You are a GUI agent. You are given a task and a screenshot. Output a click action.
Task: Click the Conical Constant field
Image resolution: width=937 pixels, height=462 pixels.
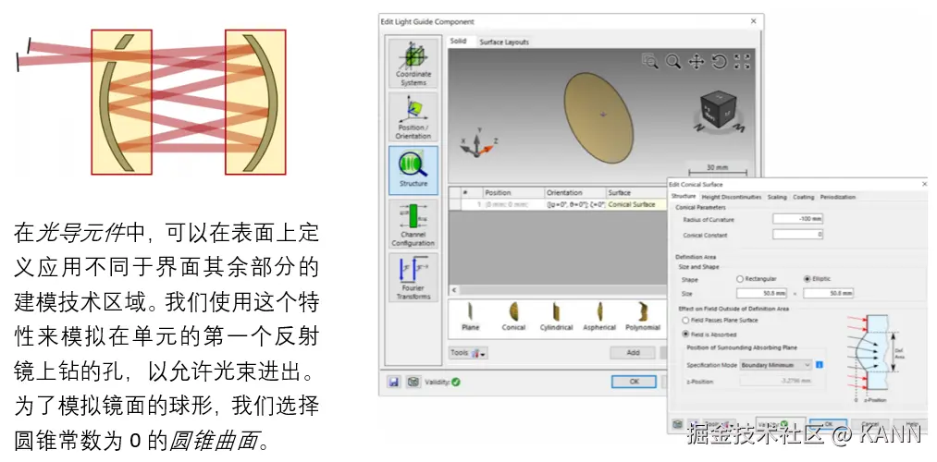[797, 235]
